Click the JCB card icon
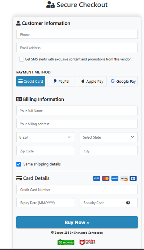This screenshot has width=144, height=250. coord(133,179)
